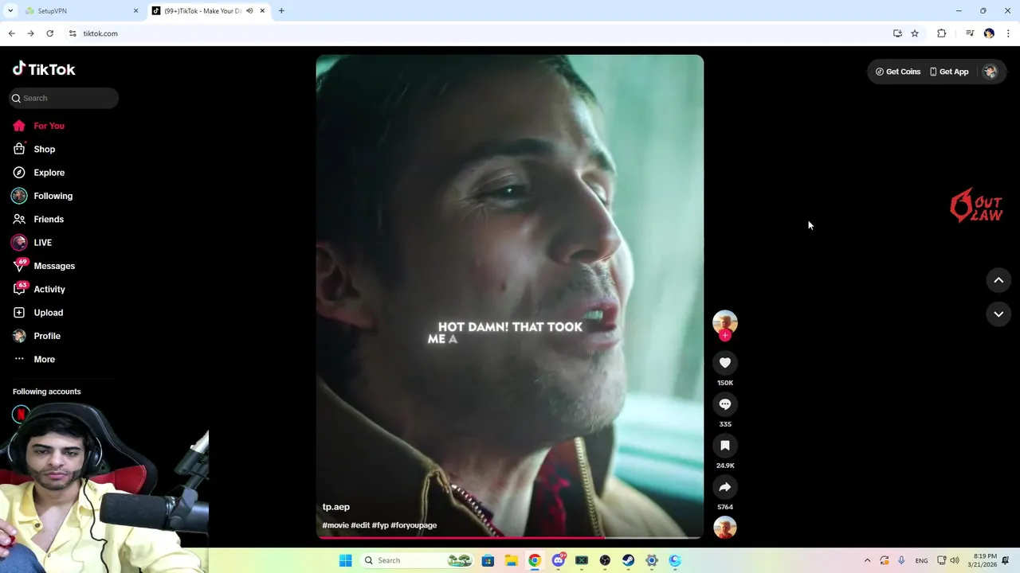
Task: Open the TikTok Shop page
Action: (x=33, y=149)
